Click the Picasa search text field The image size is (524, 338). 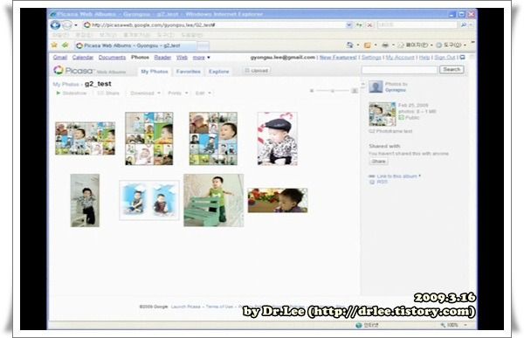pos(399,70)
